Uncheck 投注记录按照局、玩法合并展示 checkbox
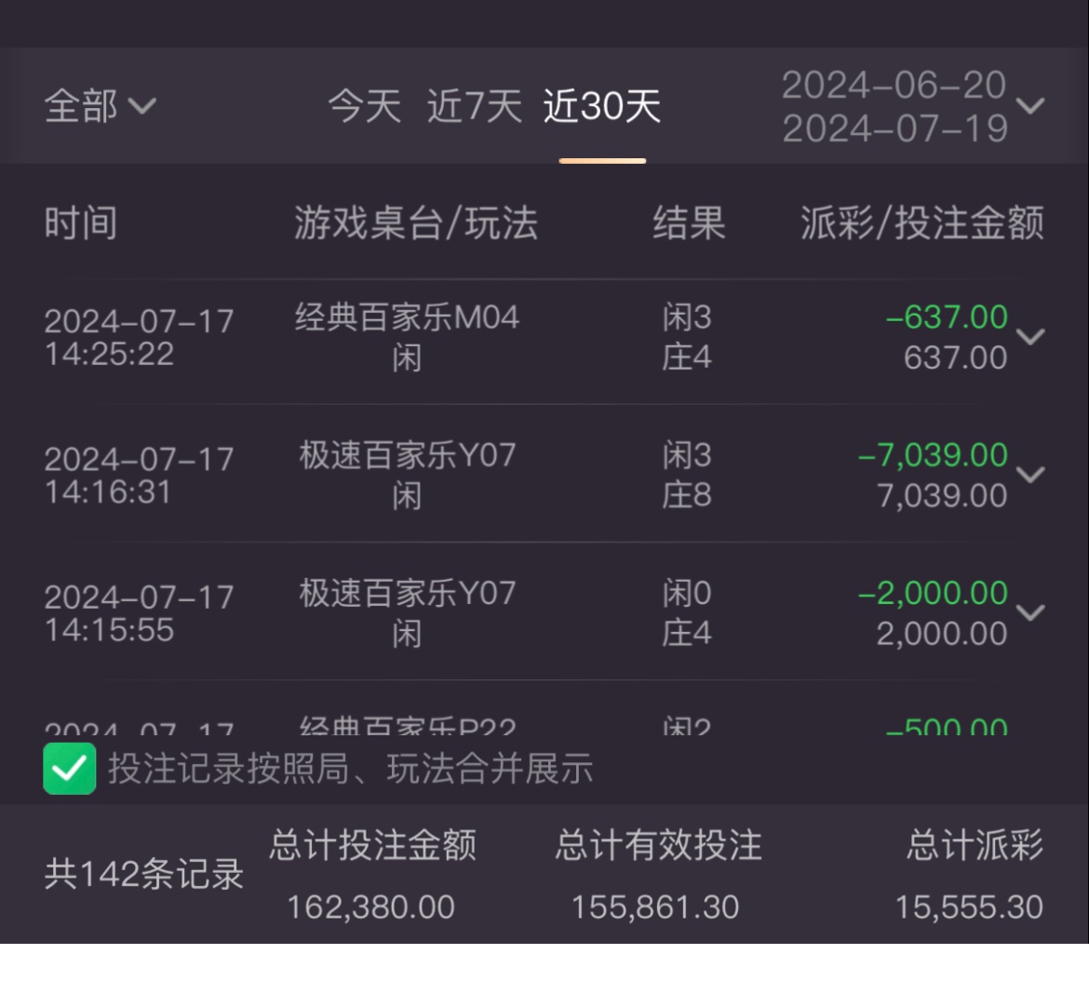Viewport: 1089px width, 1008px height. (69, 770)
